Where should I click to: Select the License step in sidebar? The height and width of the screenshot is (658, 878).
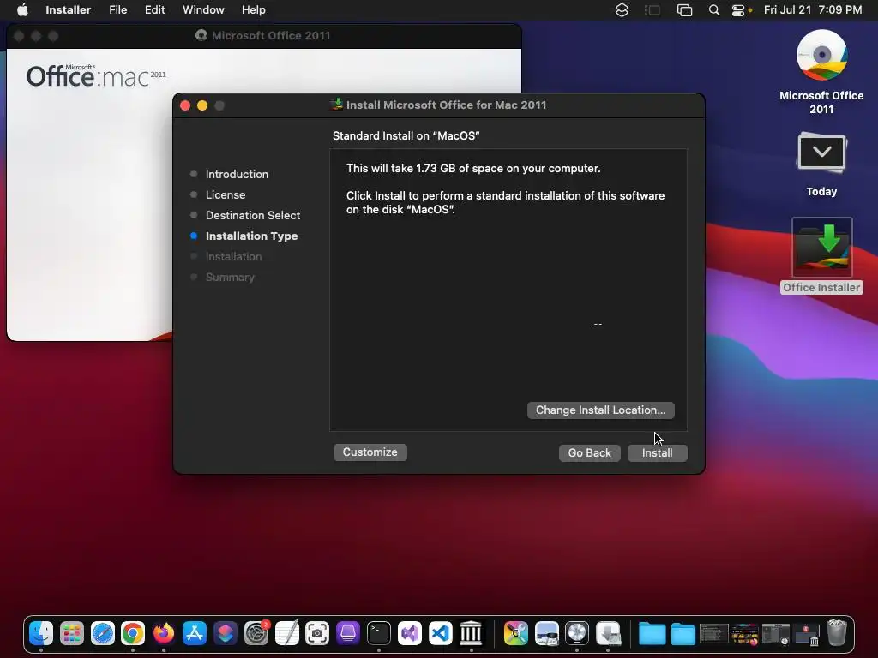click(x=226, y=194)
